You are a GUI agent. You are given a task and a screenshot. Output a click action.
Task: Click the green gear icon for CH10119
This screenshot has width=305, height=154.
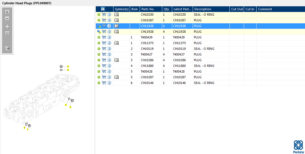tap(99, 49)
